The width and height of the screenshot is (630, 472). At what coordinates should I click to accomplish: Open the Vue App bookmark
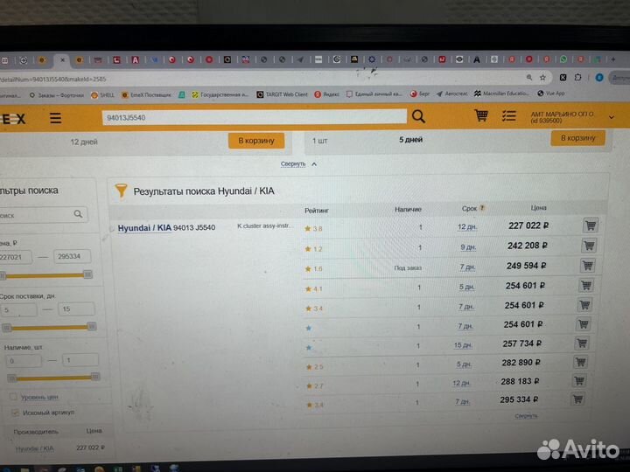point(551,94)
